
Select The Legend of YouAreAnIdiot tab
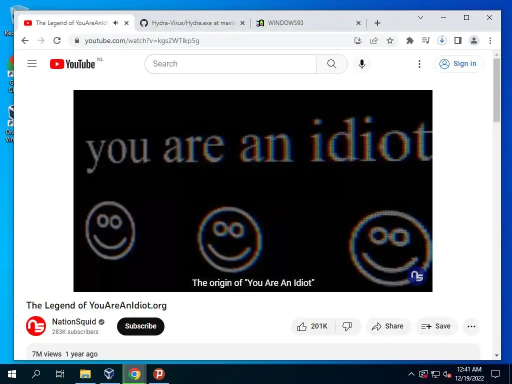(71, 23)
